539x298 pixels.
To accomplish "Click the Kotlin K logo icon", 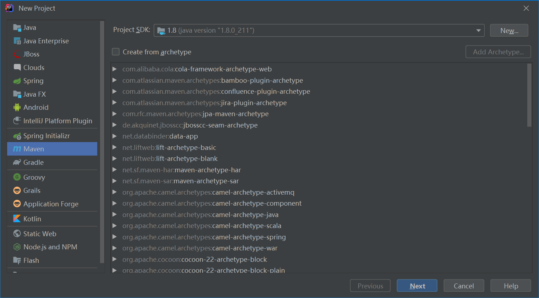I will 17,218.
